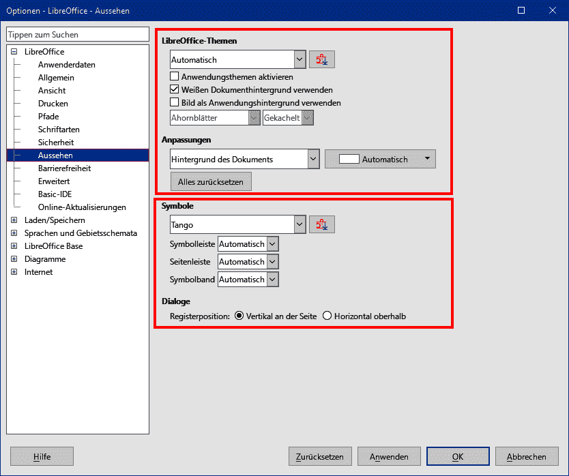Select Erweitert in the options tree
The image size is (569, 476).
54,181
